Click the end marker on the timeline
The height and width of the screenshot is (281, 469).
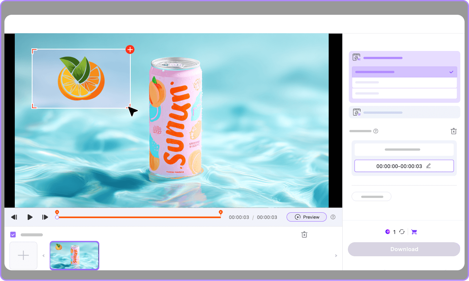[220, 212]
